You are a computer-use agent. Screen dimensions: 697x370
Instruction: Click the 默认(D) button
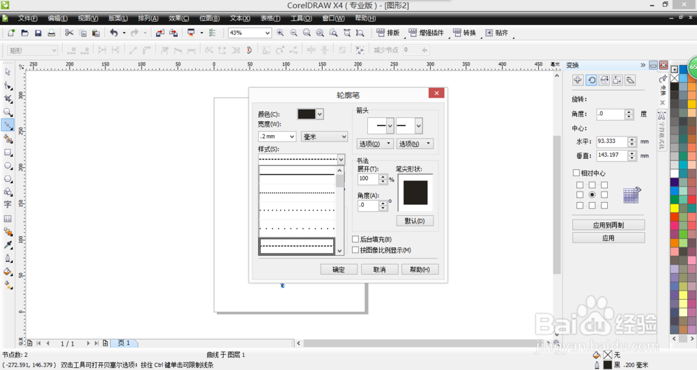coord(415,221)
